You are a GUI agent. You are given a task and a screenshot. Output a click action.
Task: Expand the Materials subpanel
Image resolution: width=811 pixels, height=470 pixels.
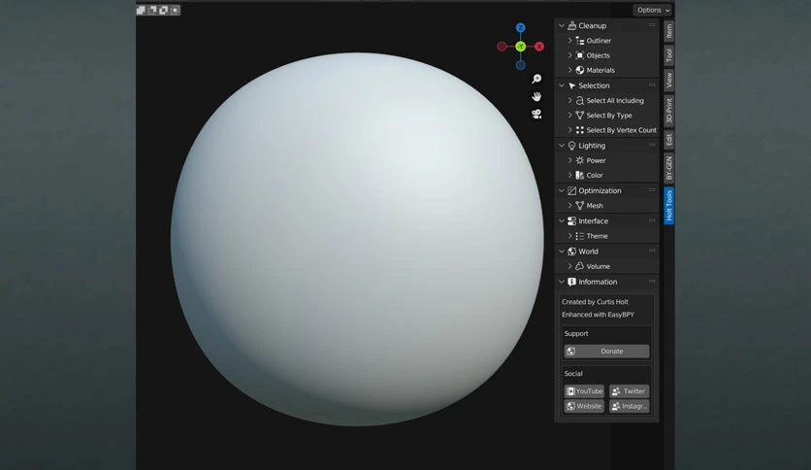[x=570, y=70]
